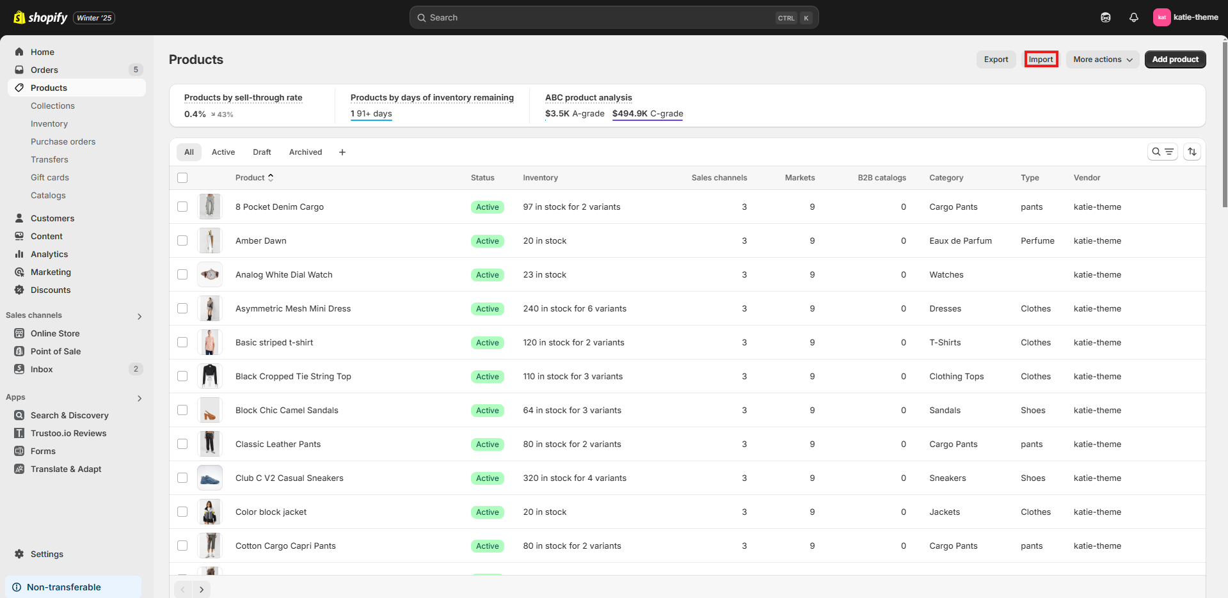
Task: Open the notifications bell icon
Action: click(1133, 18)
